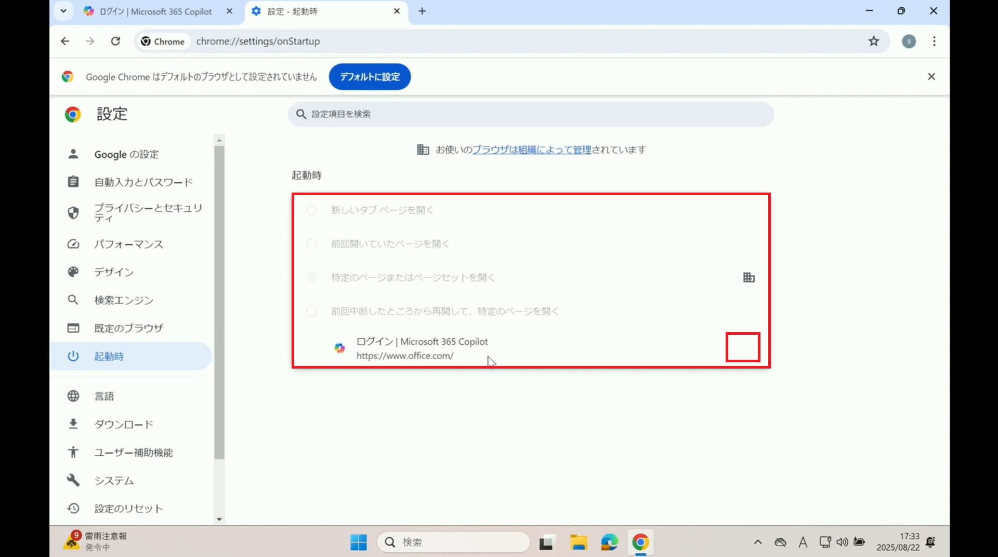Image resolution: width=998 pixels, height=557 pixels.
Task: Select "前回開いていたページを開く" radio button
Action: coord(311,244)
